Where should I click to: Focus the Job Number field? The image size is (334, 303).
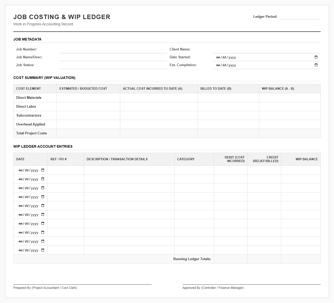pyautogui.click(x=113, y=49)
